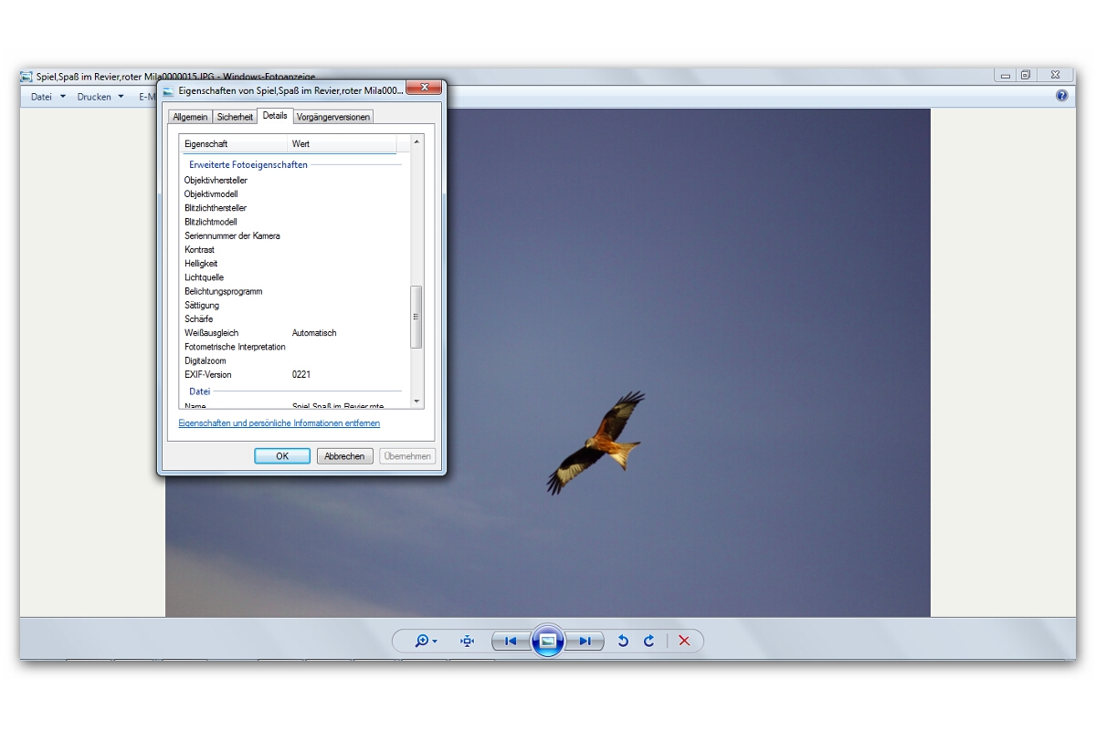
Task: Expand the Drucken dropdown arrow
Action: point(121,97)
